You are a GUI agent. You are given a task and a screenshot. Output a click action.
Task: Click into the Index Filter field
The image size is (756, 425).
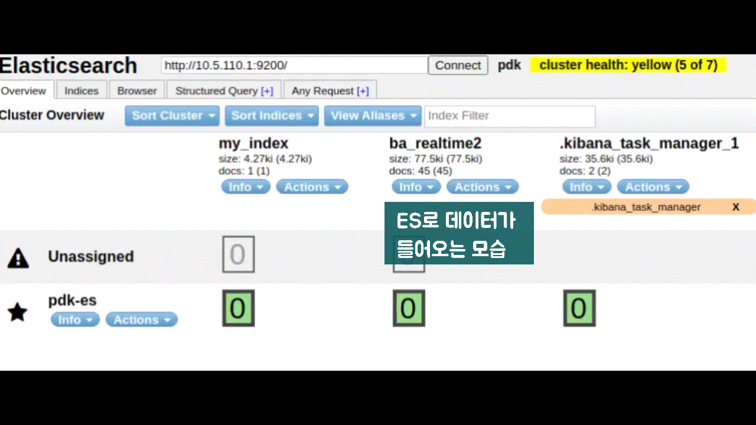click(510, 116)
